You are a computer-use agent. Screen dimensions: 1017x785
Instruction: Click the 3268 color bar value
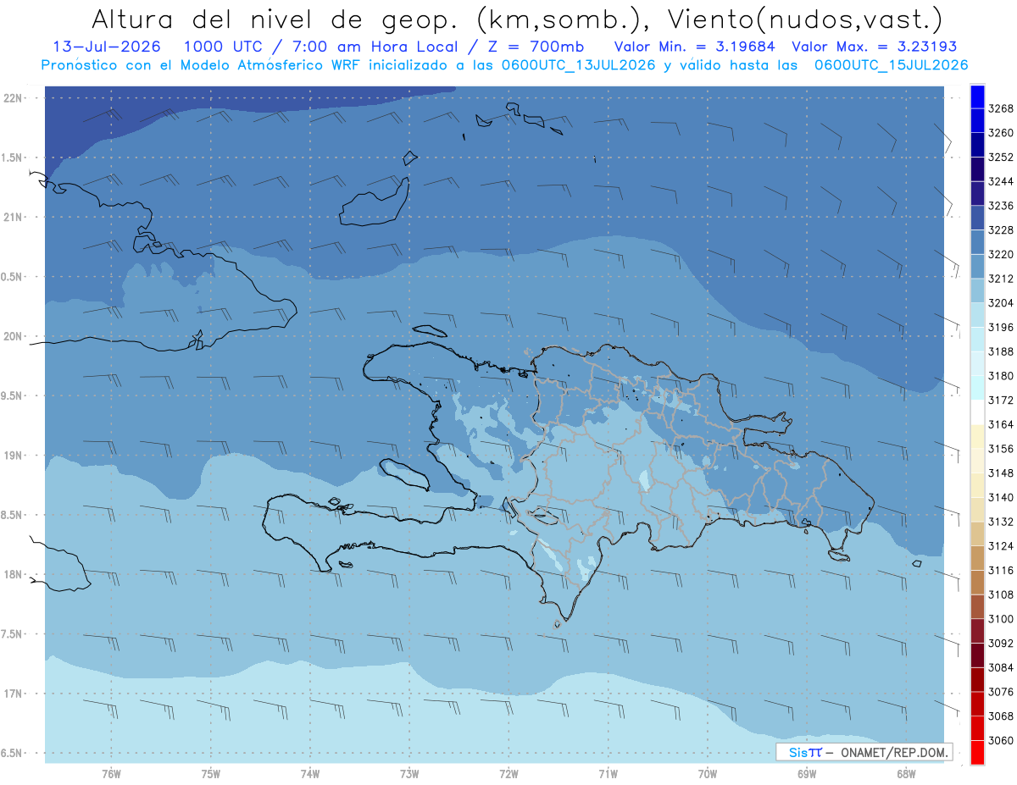1001,109
